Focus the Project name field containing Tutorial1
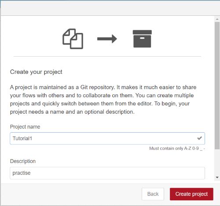 point(107,138)
